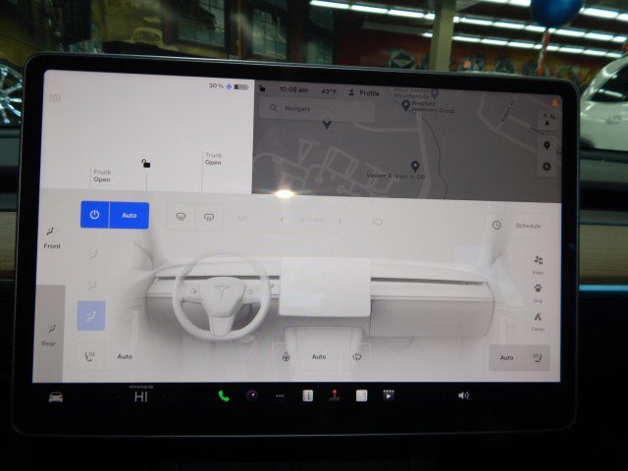Open the owner's manual info icon
Viewport: 628px width, 471px height.
307,396
